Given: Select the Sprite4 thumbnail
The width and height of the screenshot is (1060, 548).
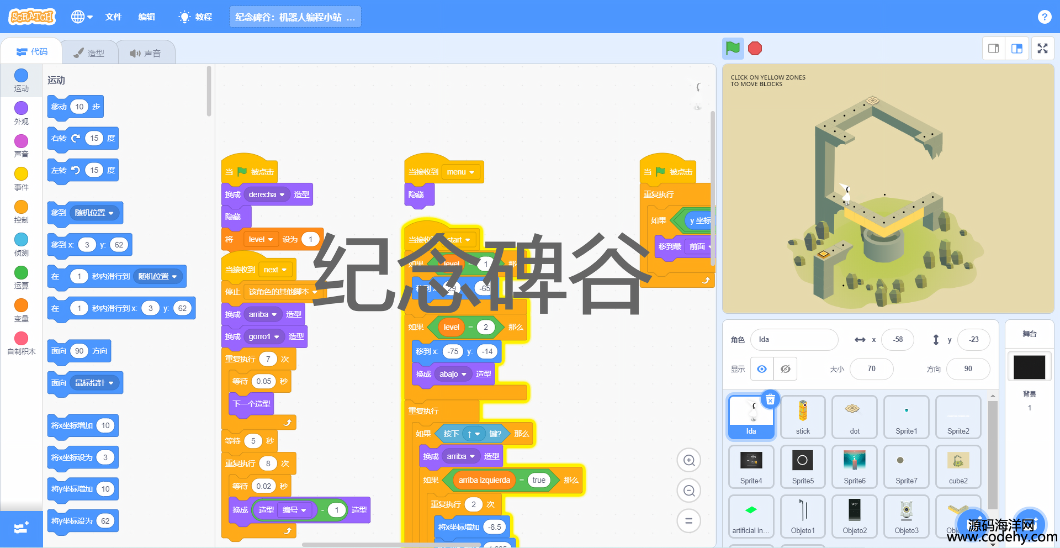Looking at the screenshot, I should point(751,467).
